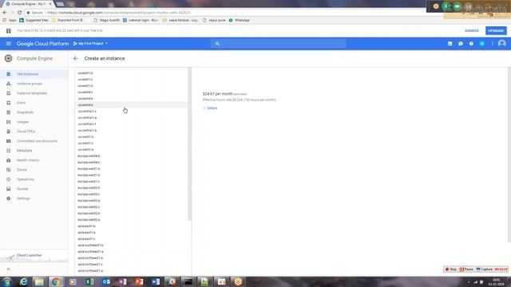The width and height of the screenshot is (511, 287).
Task: Choose zone europe-west2-a from the list
Action: pos(131,220)
